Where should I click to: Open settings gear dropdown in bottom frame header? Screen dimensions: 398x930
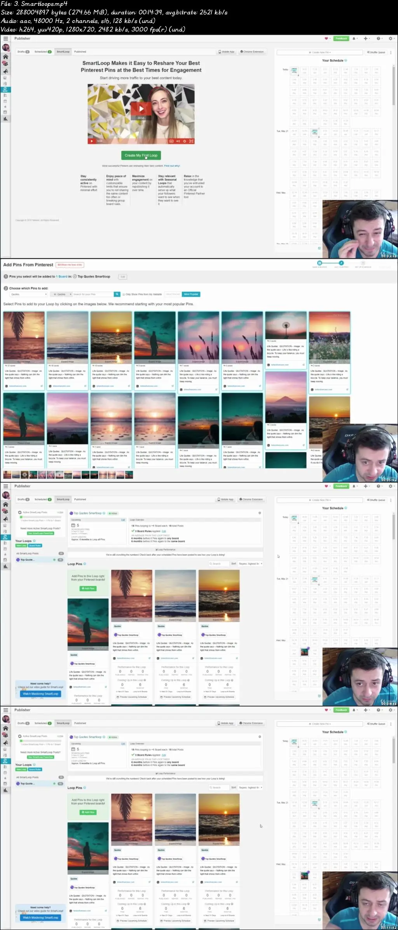coord(391,710)
